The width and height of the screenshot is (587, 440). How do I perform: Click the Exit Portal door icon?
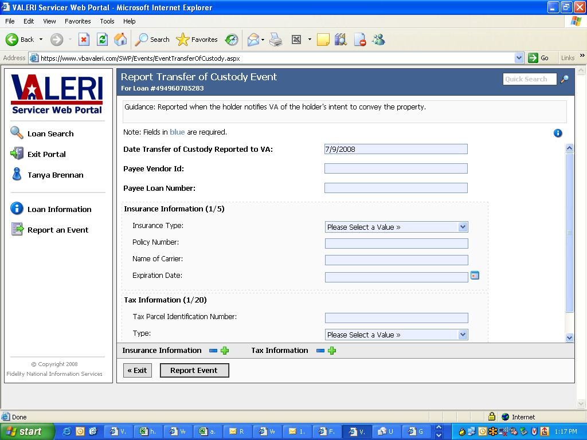tap(17, 154)
